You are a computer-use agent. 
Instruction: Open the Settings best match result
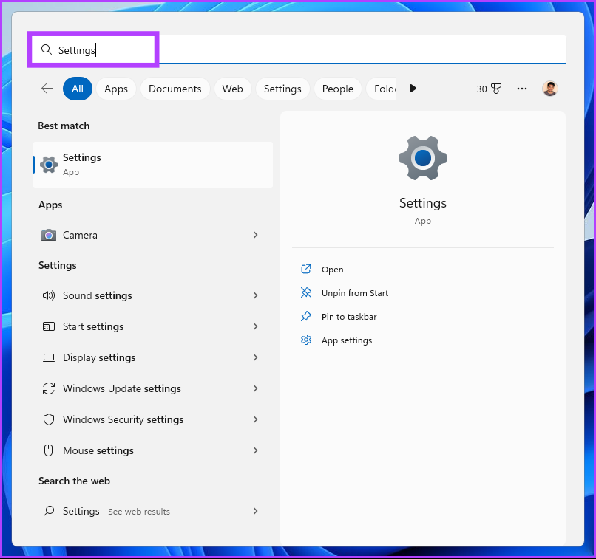pyautogui.click(x=152, y=164)
